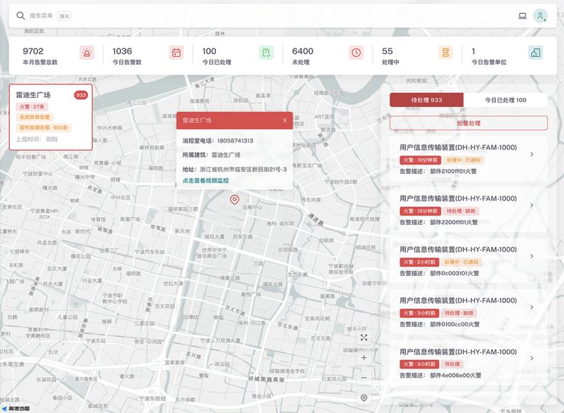Click the 933 red badge on unit card
The image size is (564, 413).
[81, 95]
